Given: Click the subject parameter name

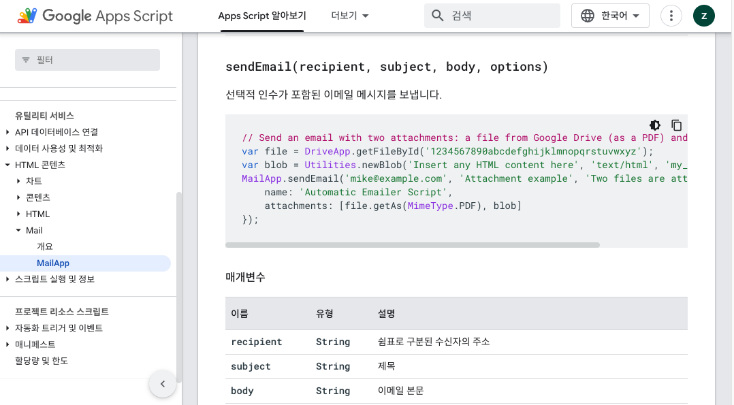Looking at the screenshot, I should pos(251,367).
